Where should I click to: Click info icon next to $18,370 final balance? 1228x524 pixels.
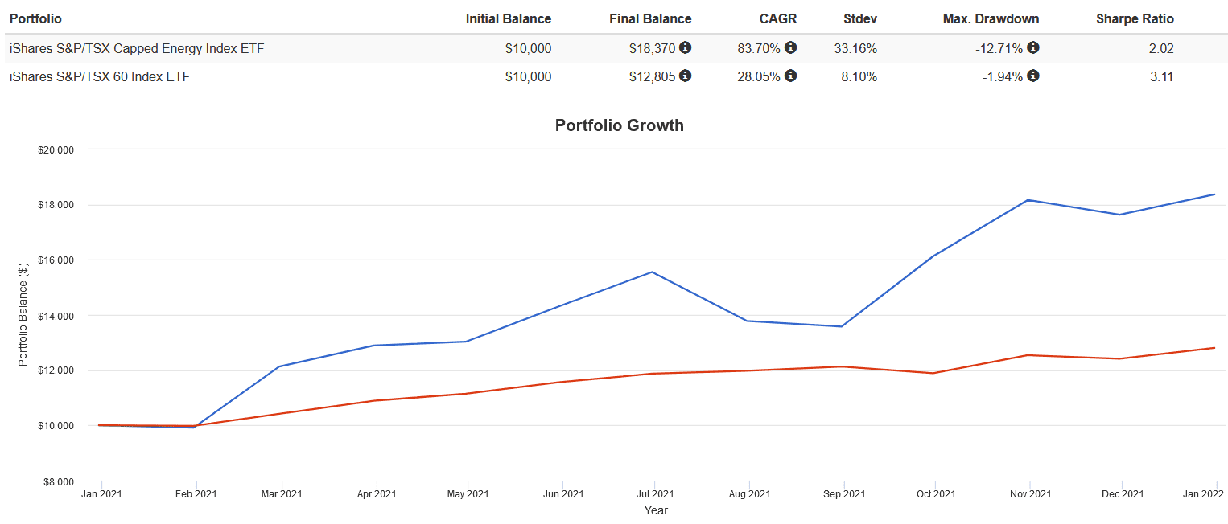(685, 48)
